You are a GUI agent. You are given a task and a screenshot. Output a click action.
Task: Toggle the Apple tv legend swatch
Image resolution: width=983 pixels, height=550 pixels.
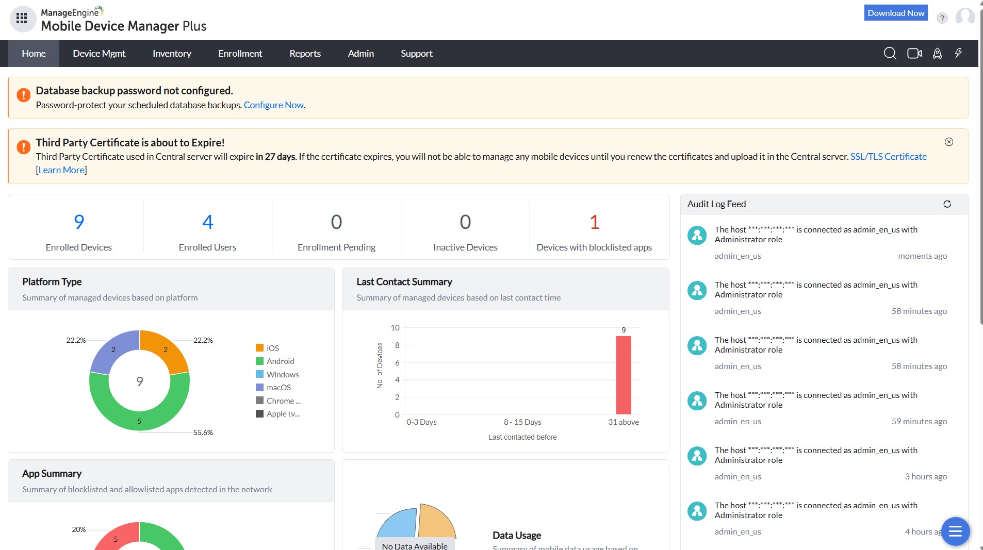click(259, 413)
